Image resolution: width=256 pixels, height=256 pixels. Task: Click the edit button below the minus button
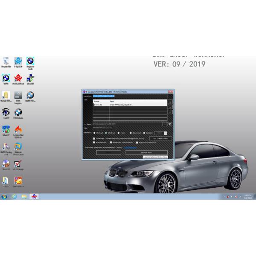pyautogui.click(x=170, y=112)
